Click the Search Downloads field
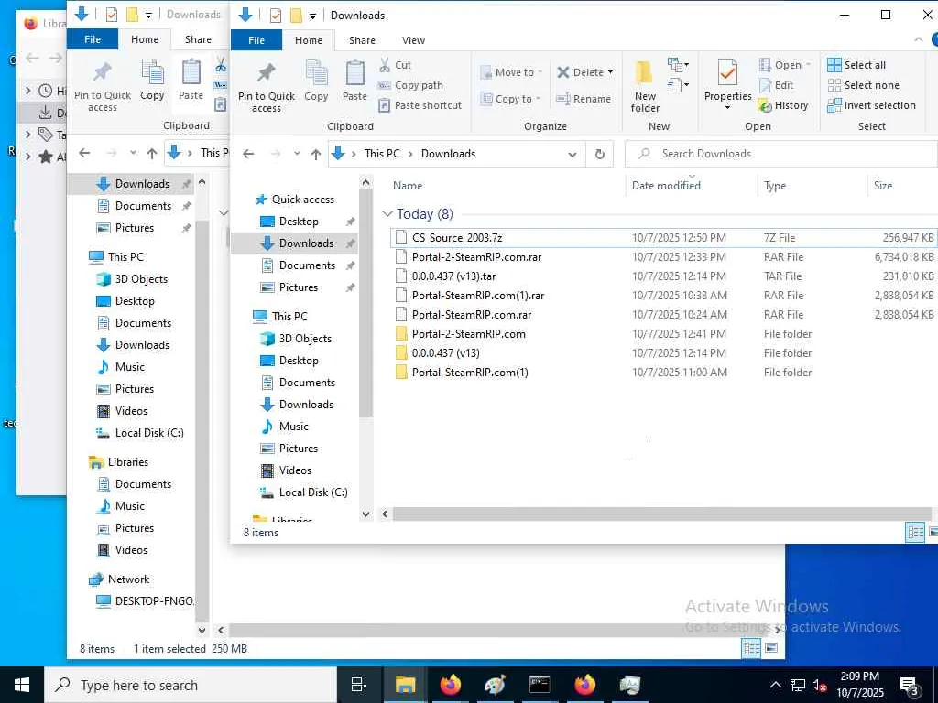938x703 pixels. click(x=781, y=154)
